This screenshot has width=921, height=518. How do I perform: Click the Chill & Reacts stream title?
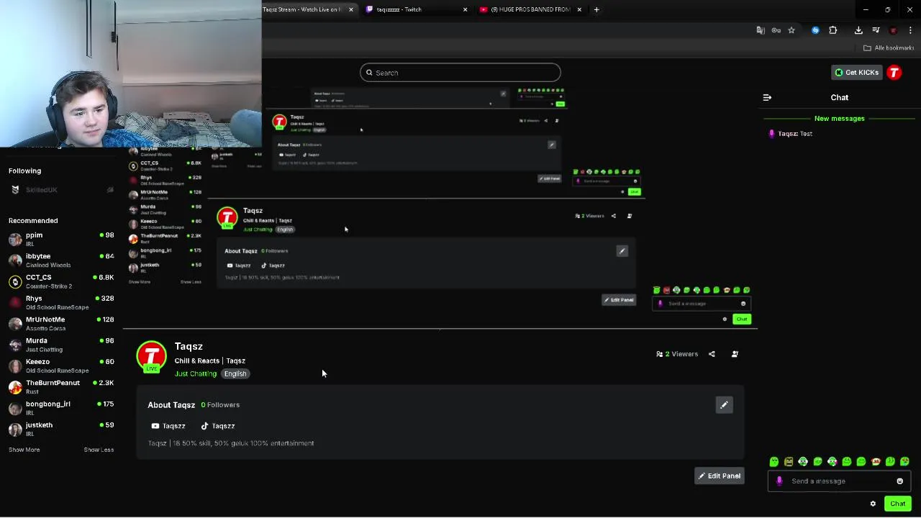pyautogui.click(x=210, y=361)
